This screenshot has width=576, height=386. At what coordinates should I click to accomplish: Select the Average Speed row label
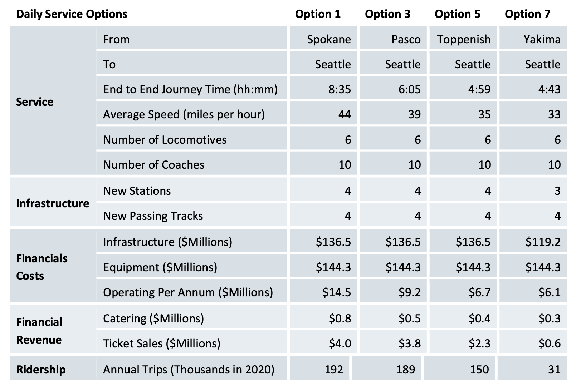(184, 114)
